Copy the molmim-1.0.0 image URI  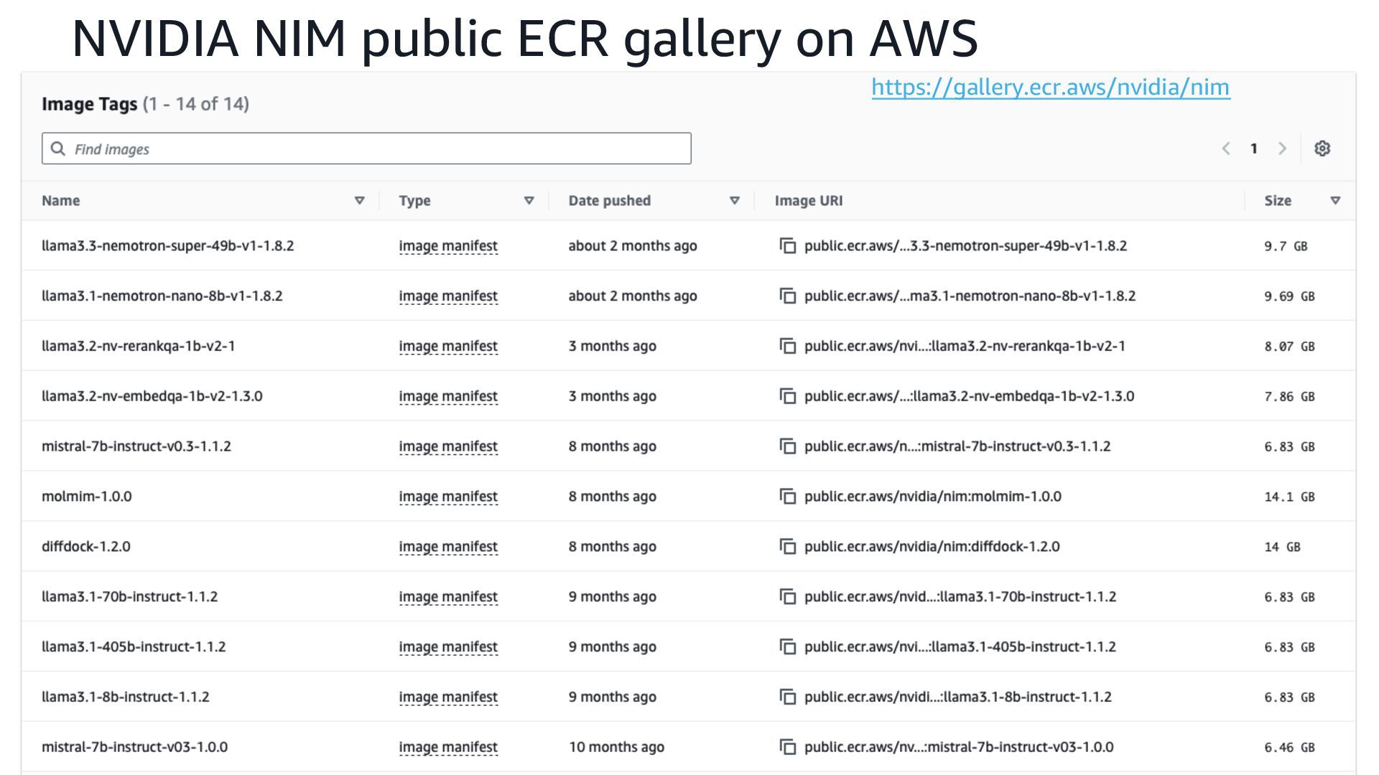coord(788,497)
